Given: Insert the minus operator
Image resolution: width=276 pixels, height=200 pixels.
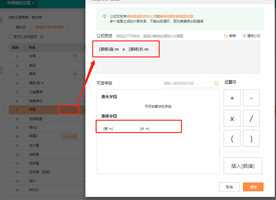Looking at the screenshot, I should (x=251, y=98).
